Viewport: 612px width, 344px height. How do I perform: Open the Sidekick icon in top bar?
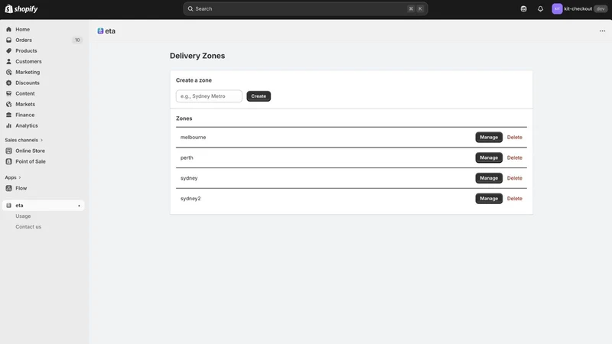(x=523, y=8)
